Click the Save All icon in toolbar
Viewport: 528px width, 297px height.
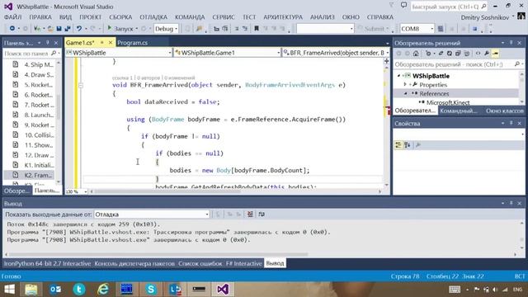point(68,29)
